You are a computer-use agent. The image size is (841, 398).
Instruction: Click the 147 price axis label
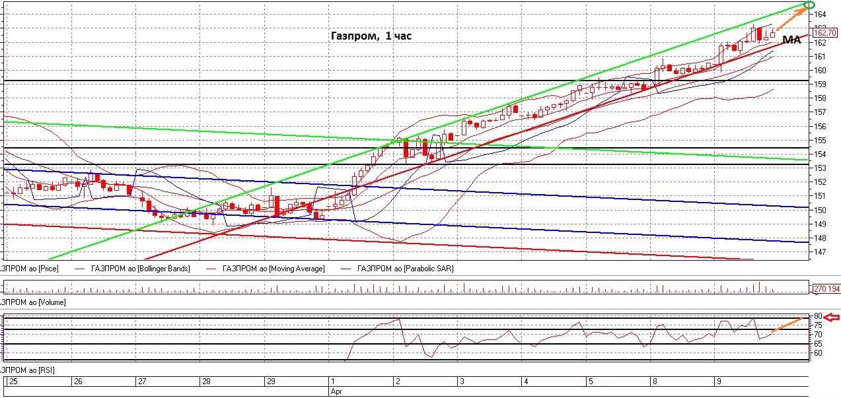click(x=819, y=252)
